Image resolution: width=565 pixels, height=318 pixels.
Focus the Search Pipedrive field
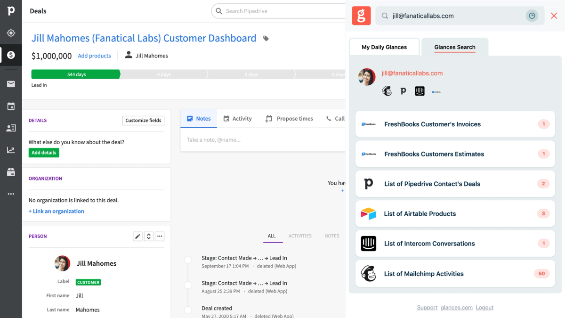[x=278, y=11]
